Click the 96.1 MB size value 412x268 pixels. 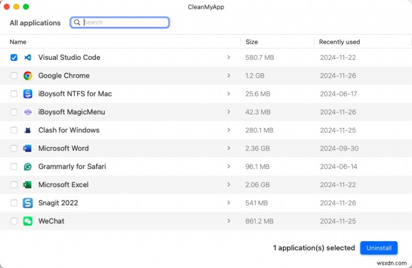click(257, 166)
